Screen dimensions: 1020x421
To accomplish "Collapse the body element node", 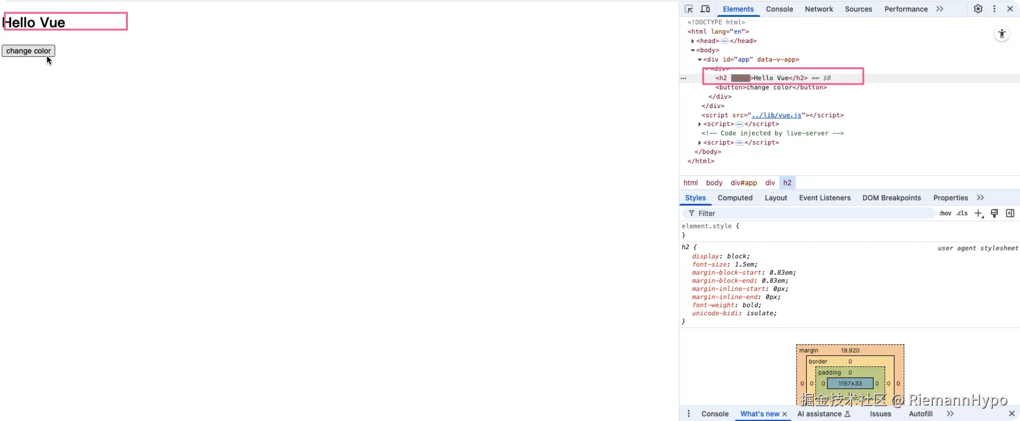I will [693, 51].
